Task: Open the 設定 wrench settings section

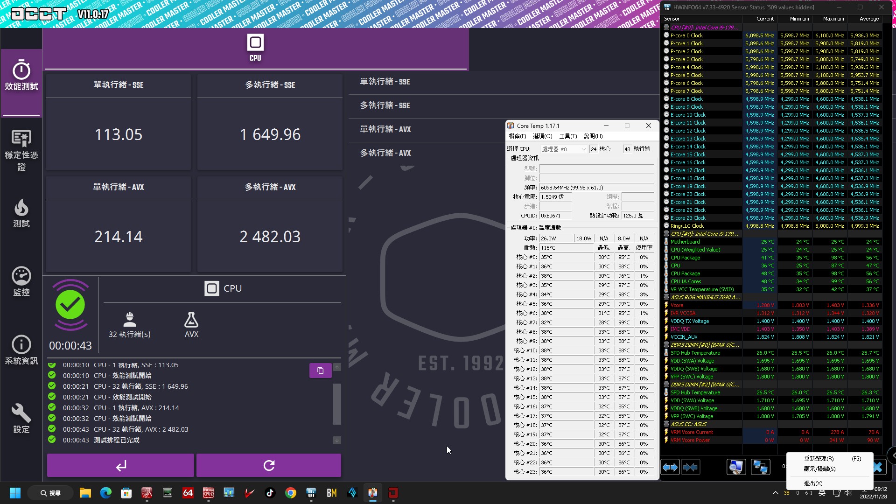Action: (x=21, y=419)
